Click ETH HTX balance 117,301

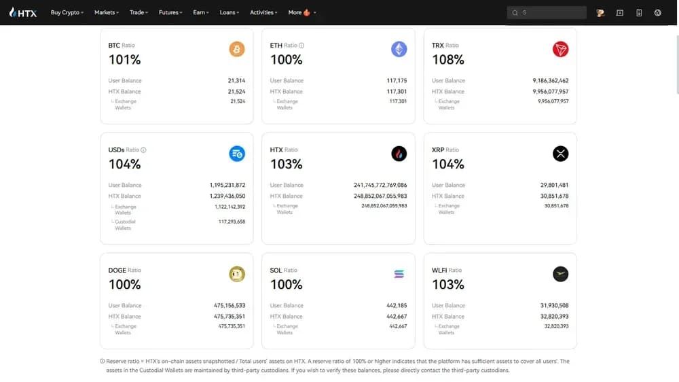397,92
